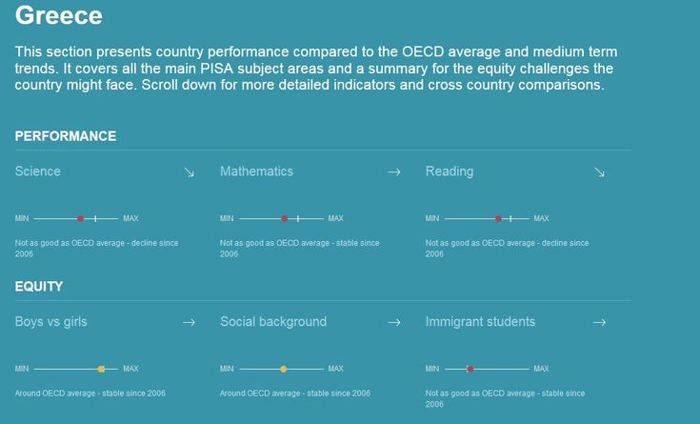Click the red dot on Immigrant students scale
Screen dimensions: 700x424
click(470, 369)
